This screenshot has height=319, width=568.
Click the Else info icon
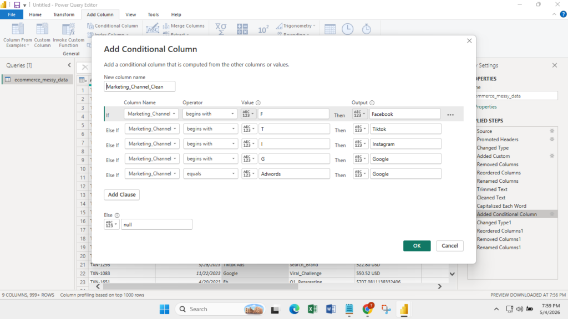pyautogui.click(x=116, y=215)
